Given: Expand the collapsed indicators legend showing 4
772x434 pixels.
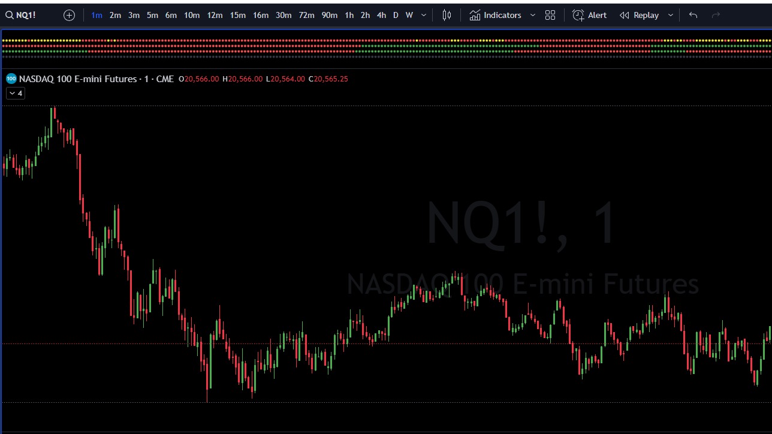Looking at the screenshot, I should (16, 93).
